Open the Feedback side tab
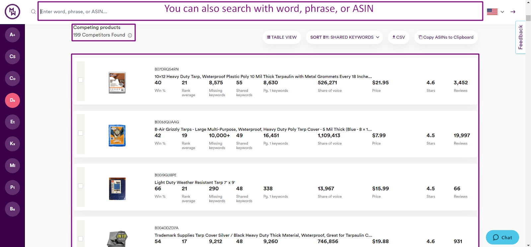This screenshot has width=531, height=247. tap(520, 37)
